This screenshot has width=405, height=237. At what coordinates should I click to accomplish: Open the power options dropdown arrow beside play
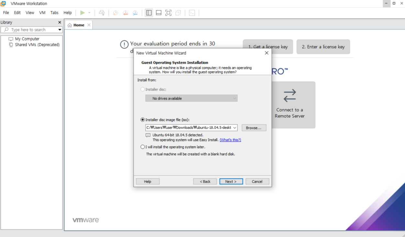point(90,13)
